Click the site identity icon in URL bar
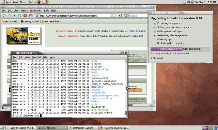Image resolution: width=218 pixels, height=130 pixels. 37,16
